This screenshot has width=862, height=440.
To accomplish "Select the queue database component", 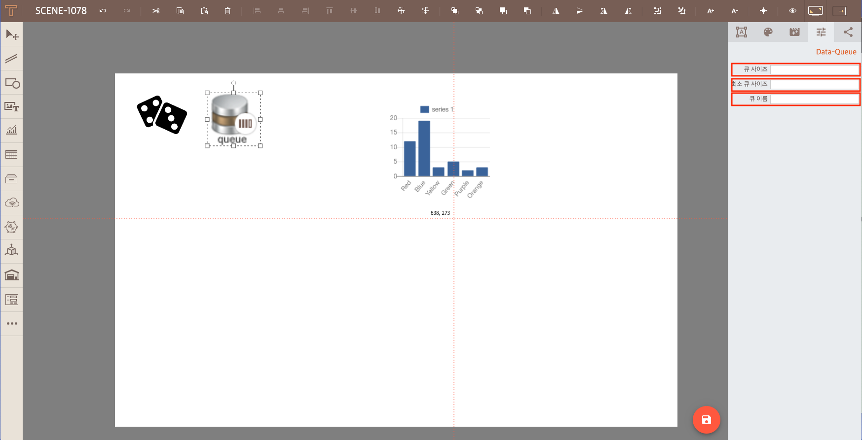I will [x=233, y=119].
